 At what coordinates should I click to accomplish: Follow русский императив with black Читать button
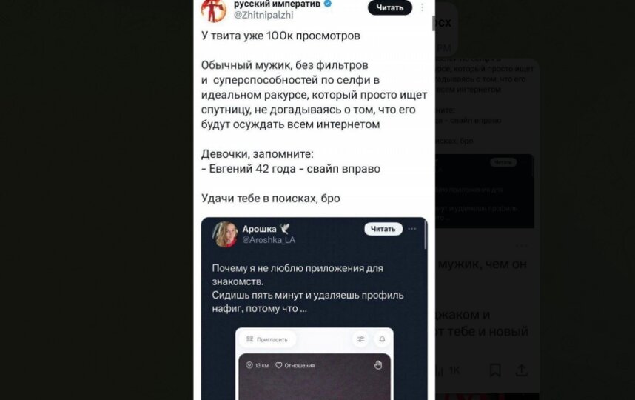389,7
